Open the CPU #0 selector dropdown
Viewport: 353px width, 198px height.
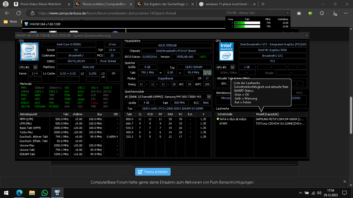pos(28,67)
